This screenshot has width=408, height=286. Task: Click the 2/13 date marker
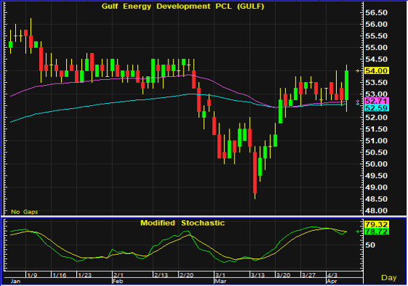[161, 275]
